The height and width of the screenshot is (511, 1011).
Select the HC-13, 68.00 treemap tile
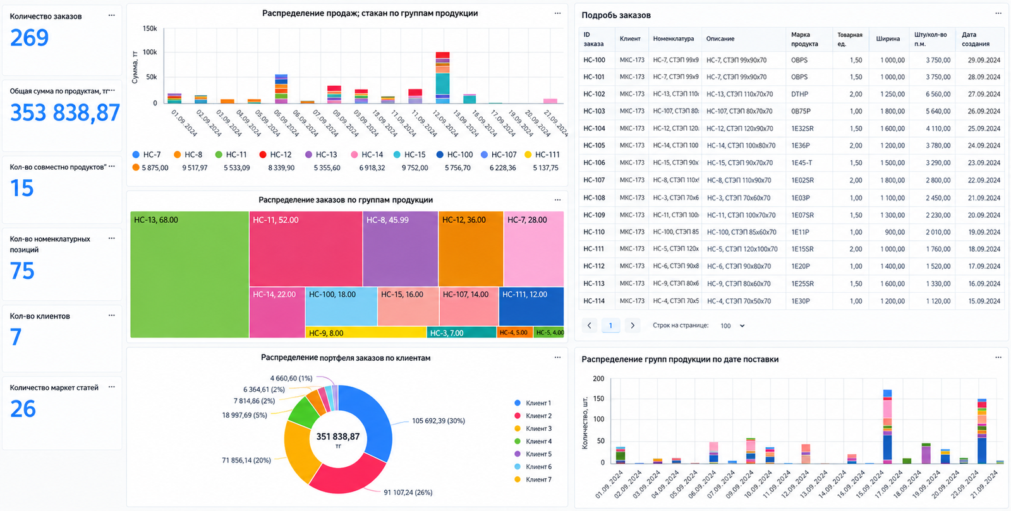[x=190, y=274]
